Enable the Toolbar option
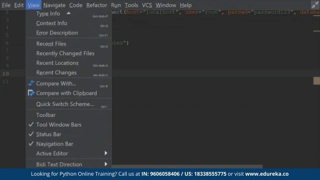The height and width of the screenshot is (180, 320). [x=69, y=115]
